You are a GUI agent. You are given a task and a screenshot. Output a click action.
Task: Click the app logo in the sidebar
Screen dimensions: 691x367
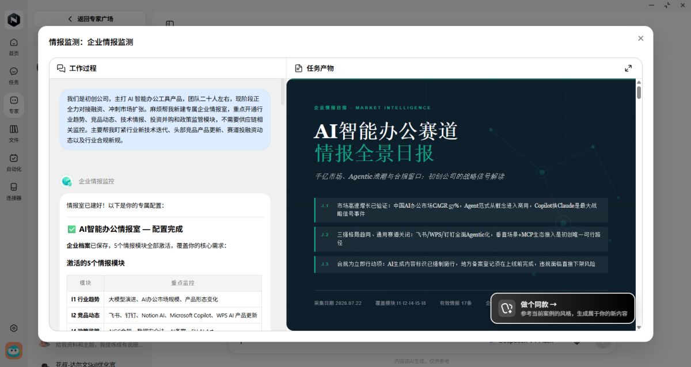pyautogui.click(x=14, y=20)
